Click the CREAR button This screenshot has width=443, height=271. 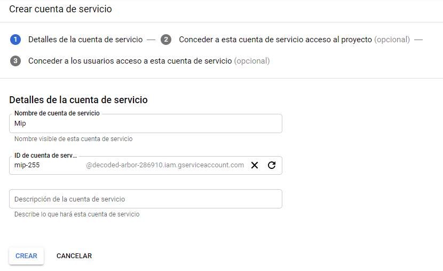click(26, 256)
